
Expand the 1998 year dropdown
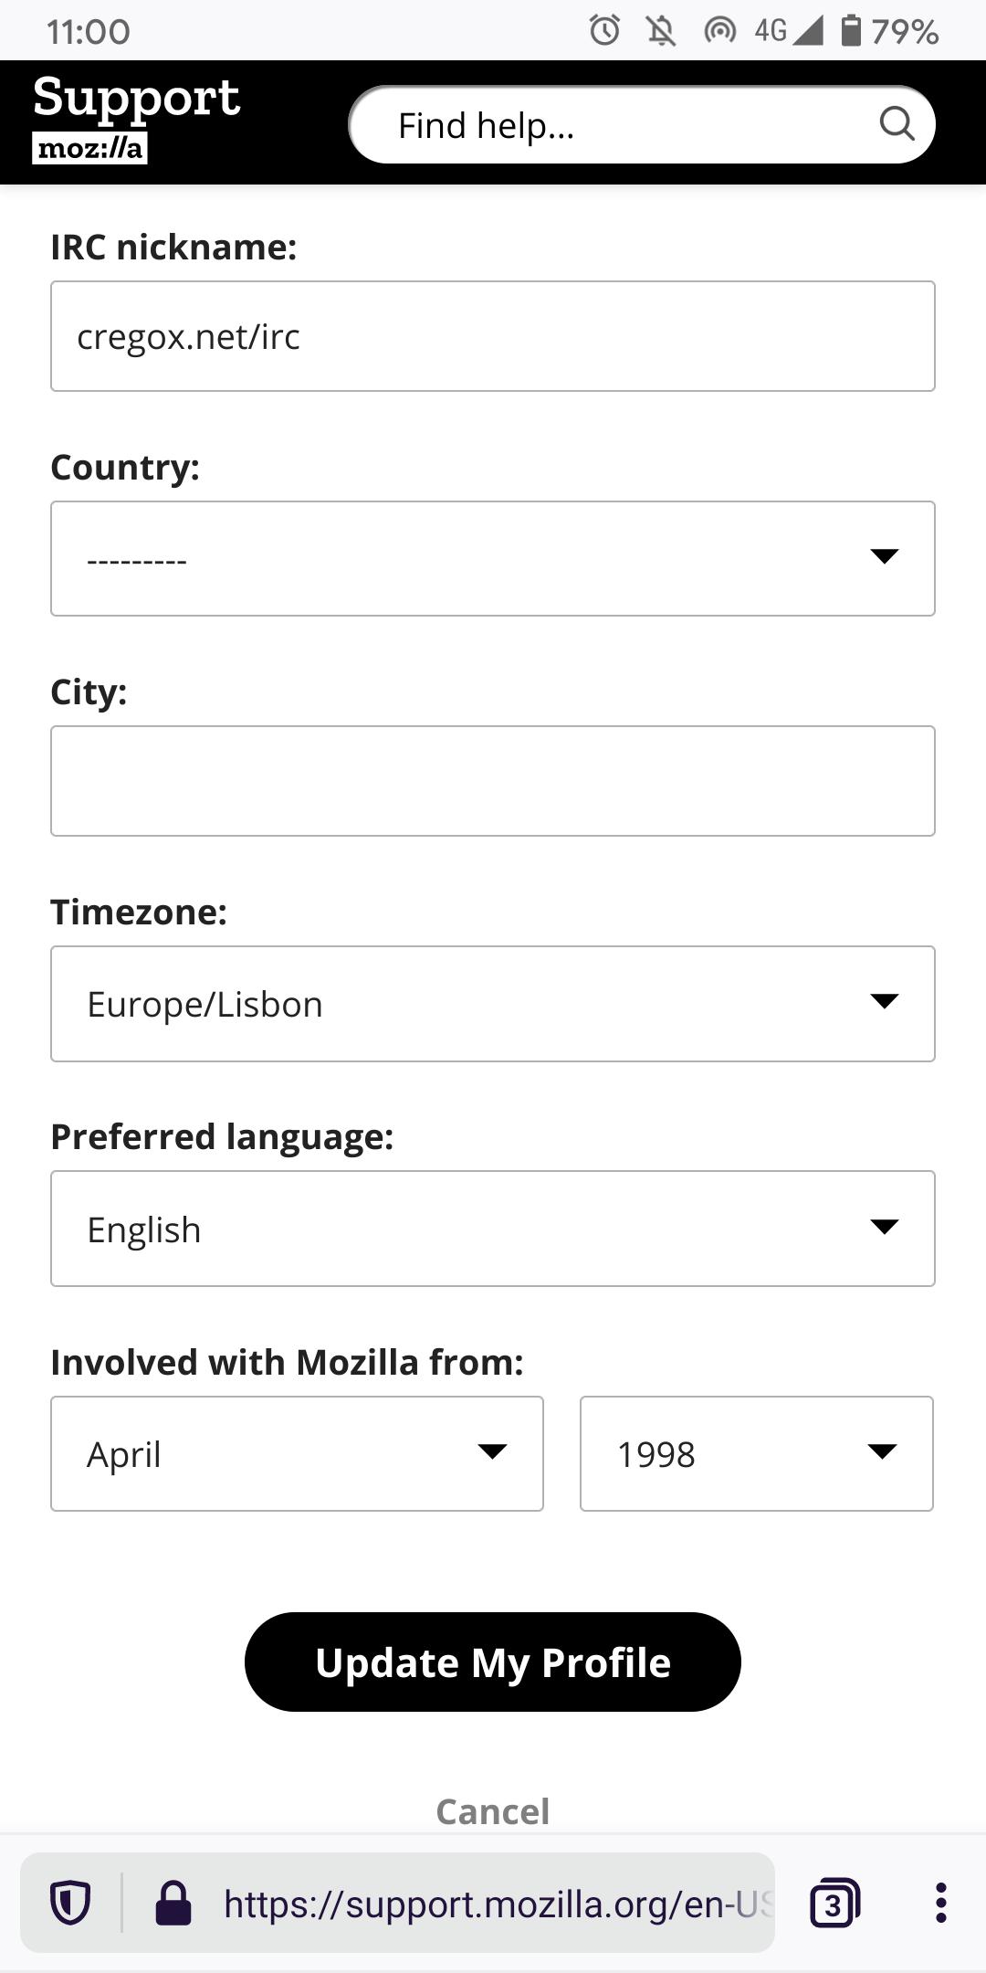[756, 1453]
